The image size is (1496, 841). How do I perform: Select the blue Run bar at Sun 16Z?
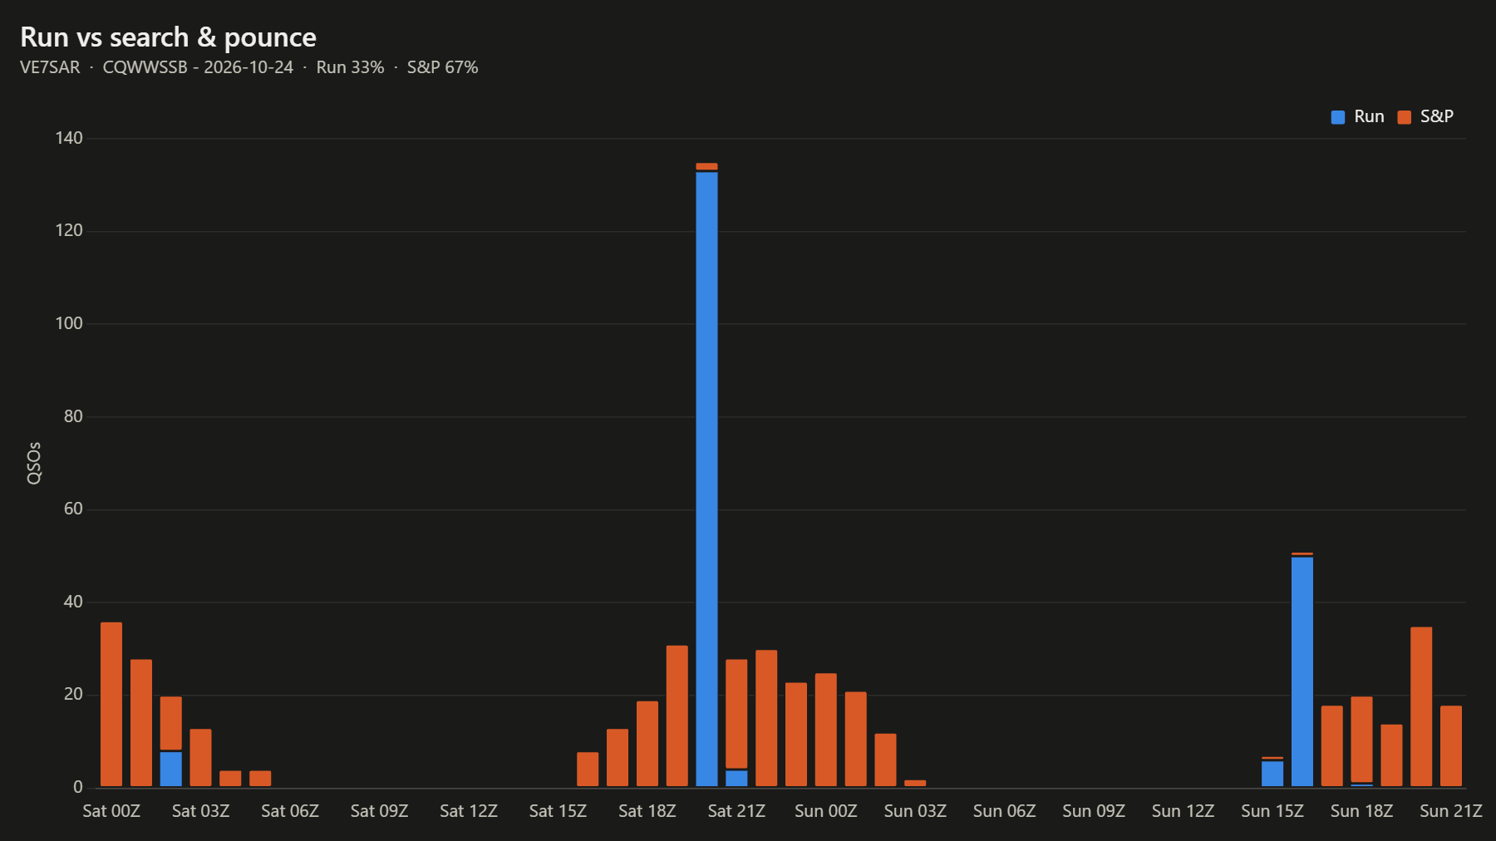(x=1302, y=671)
